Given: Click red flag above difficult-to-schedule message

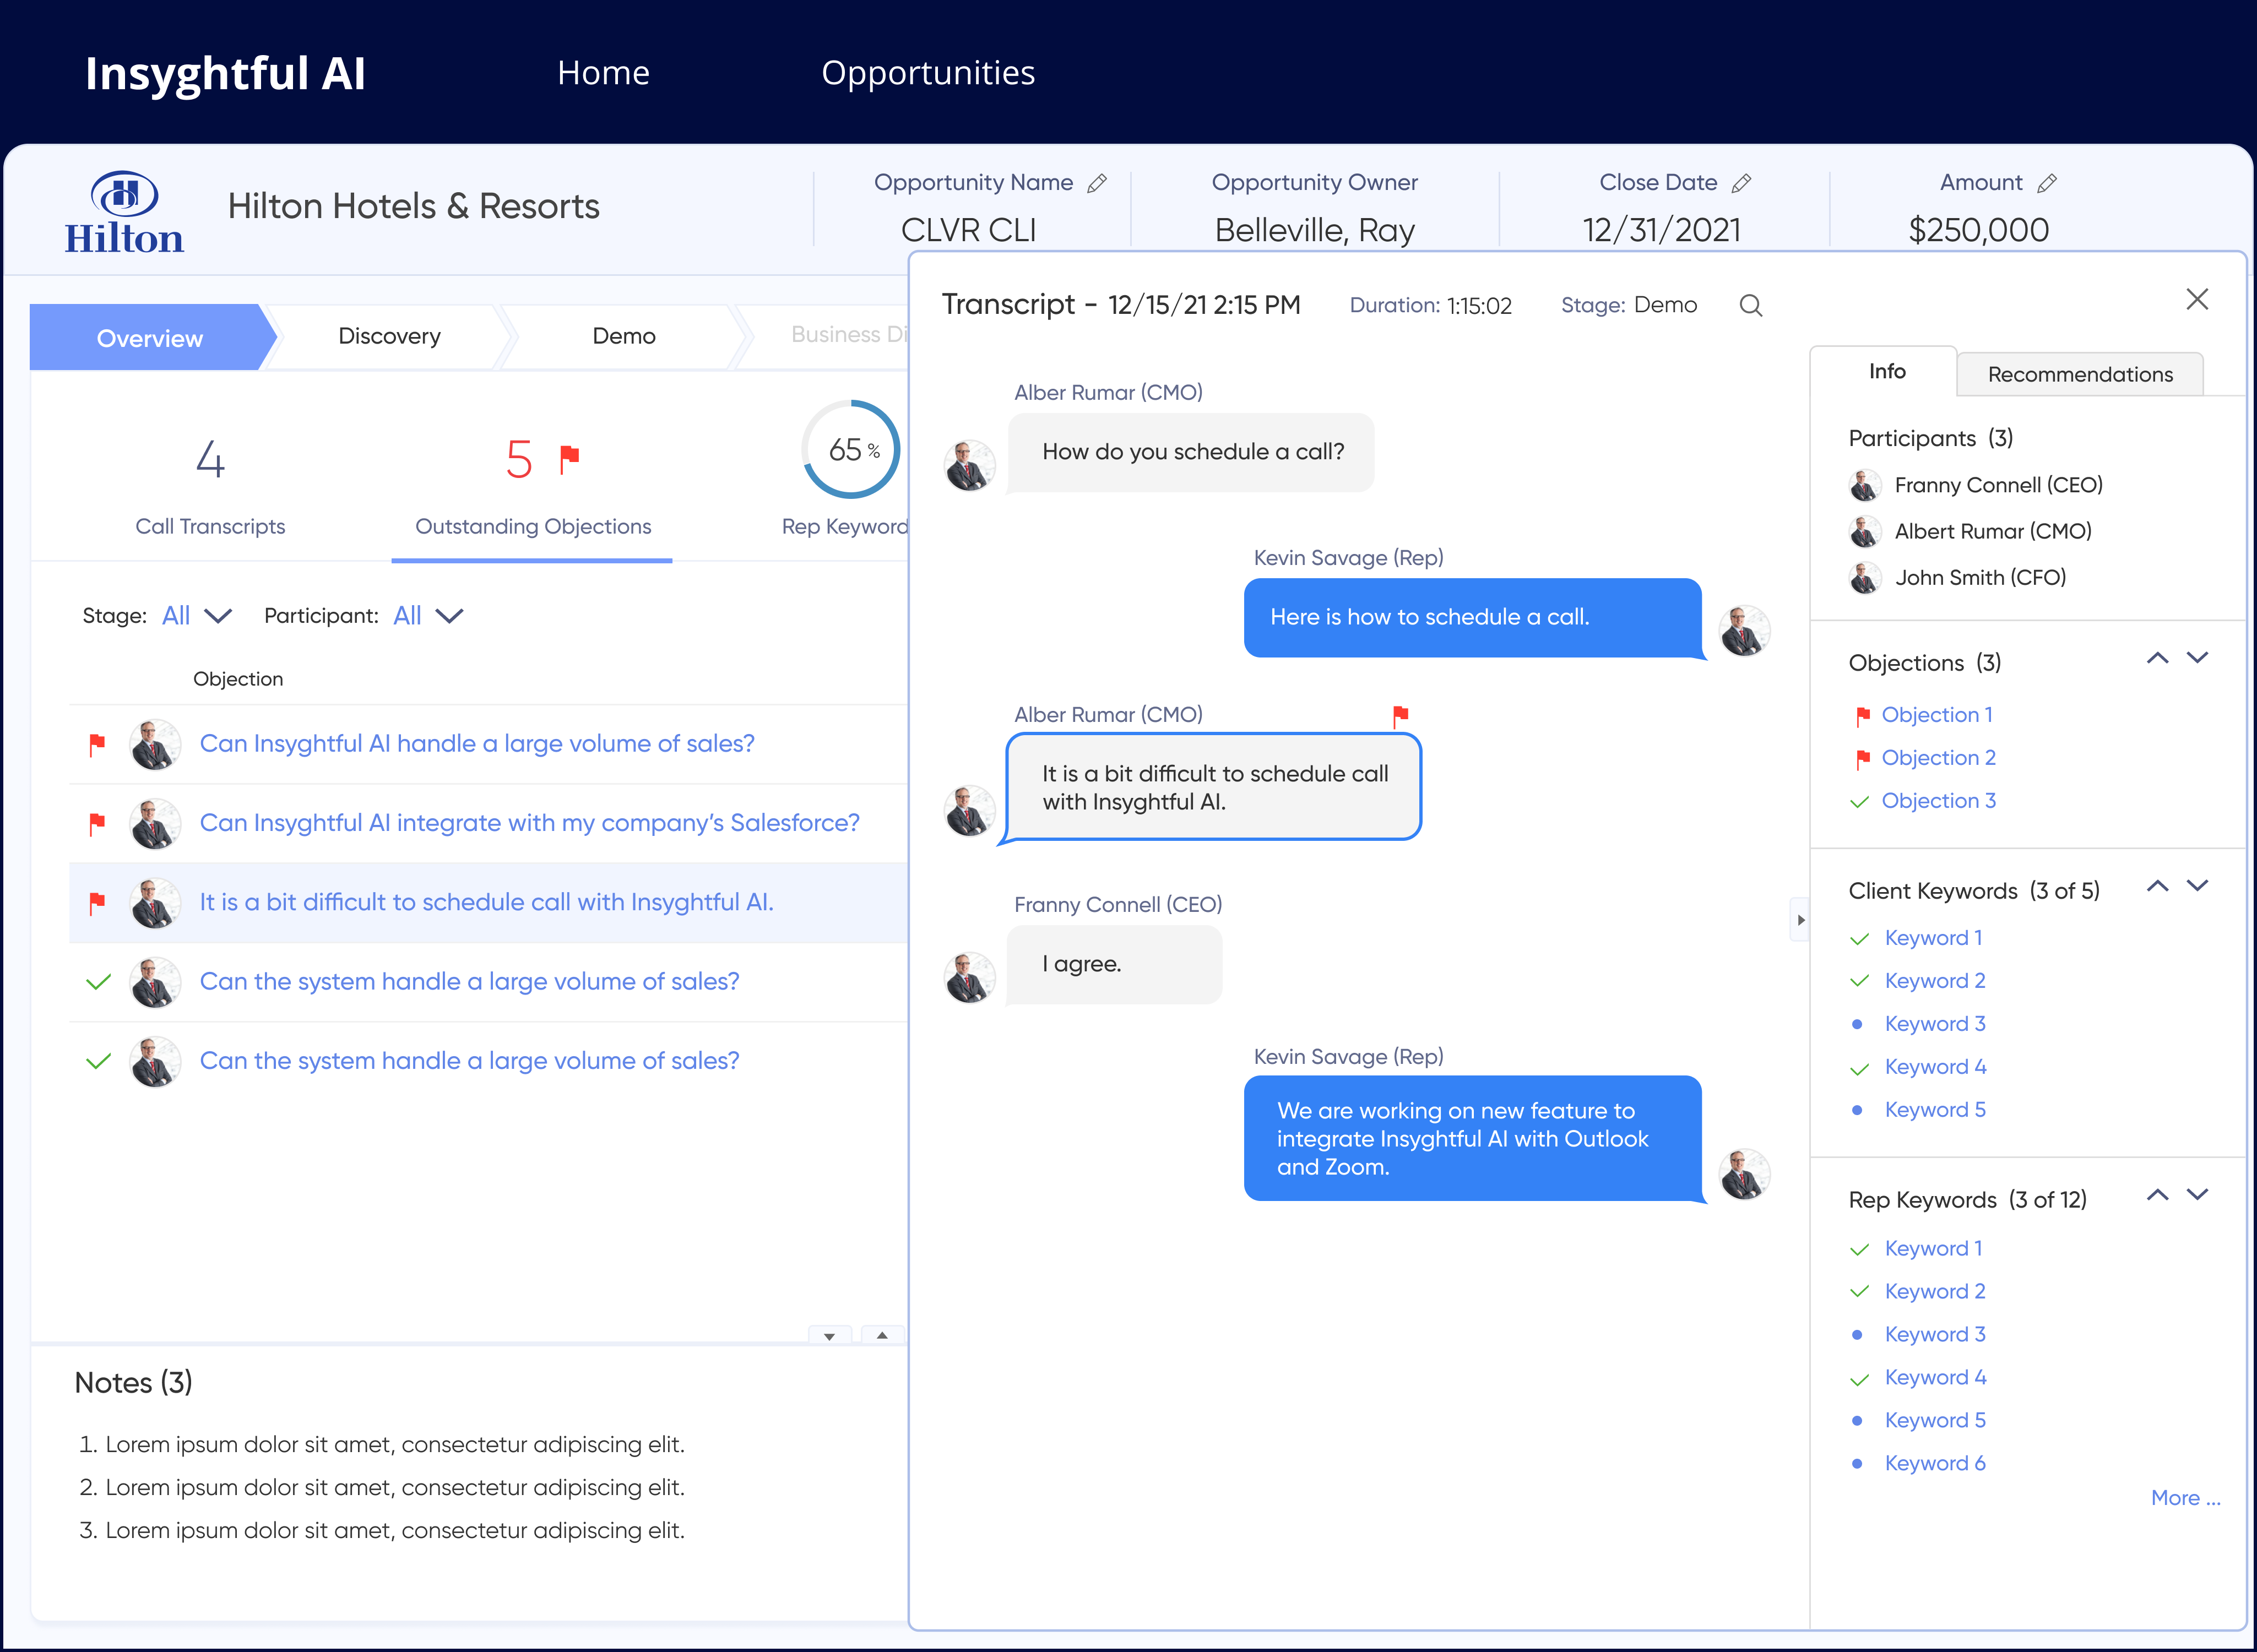Looking at the screenshot, I should 1400,715.
